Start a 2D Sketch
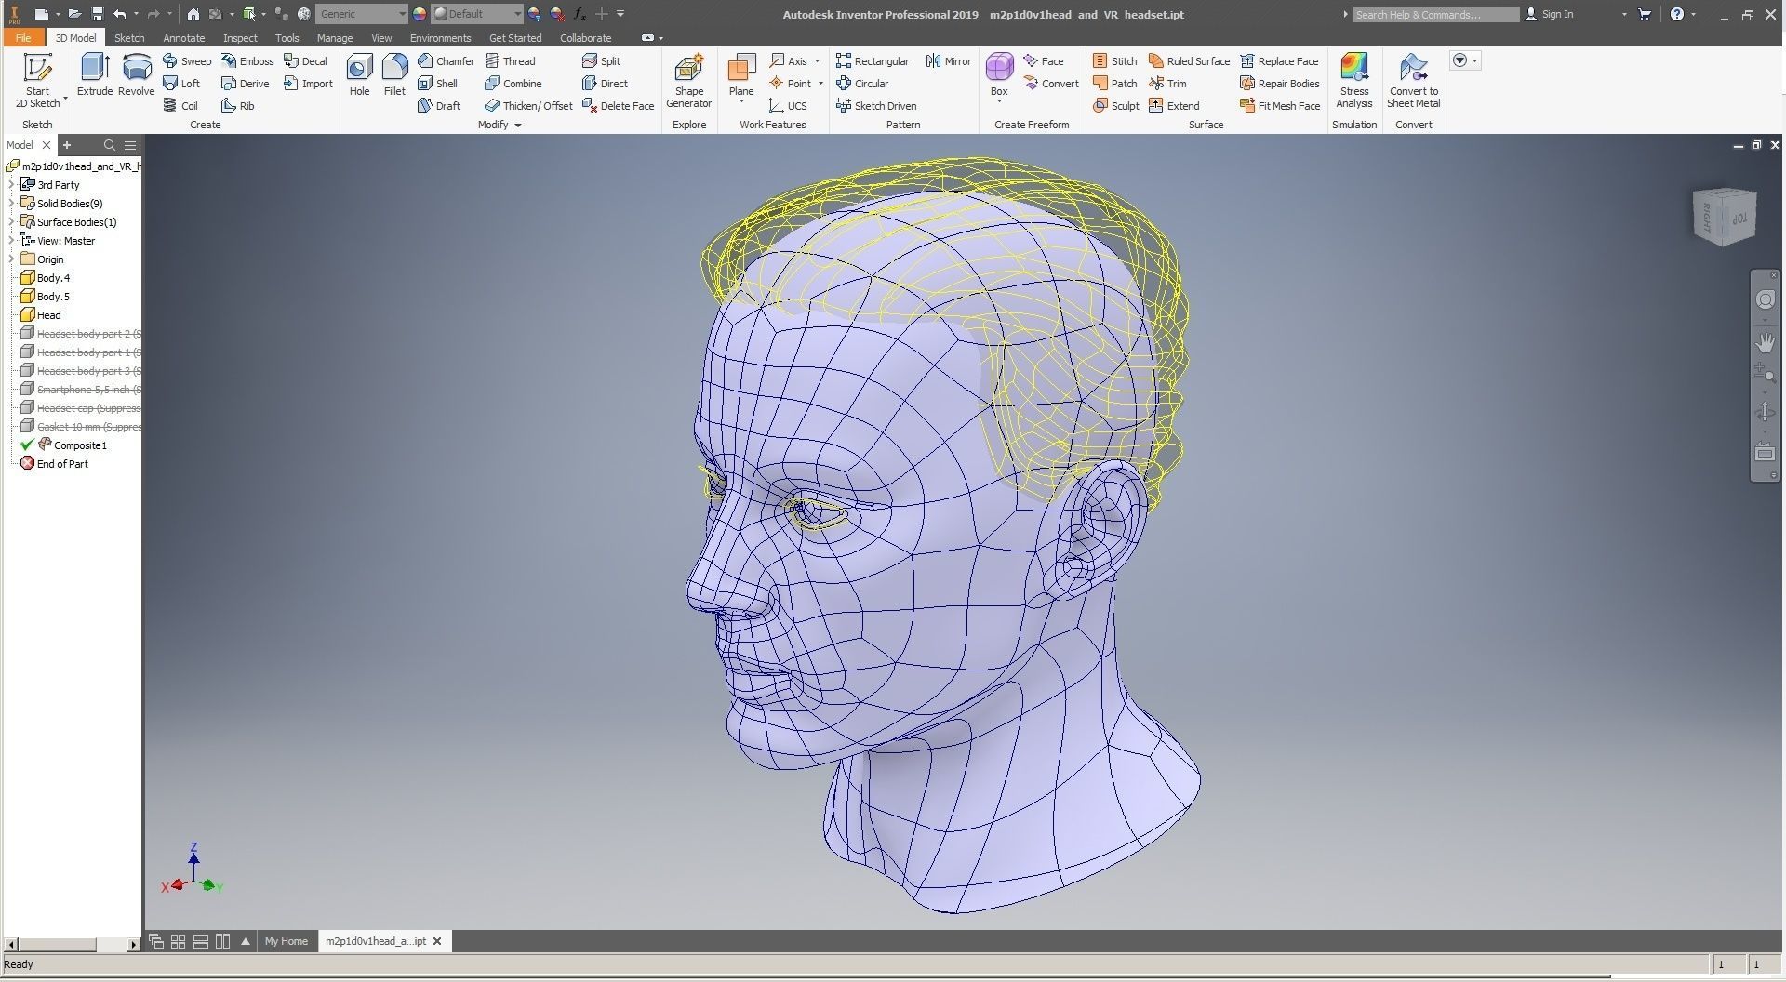The width and height of the screenshot is (1786, 982). (x=37, y=81)
